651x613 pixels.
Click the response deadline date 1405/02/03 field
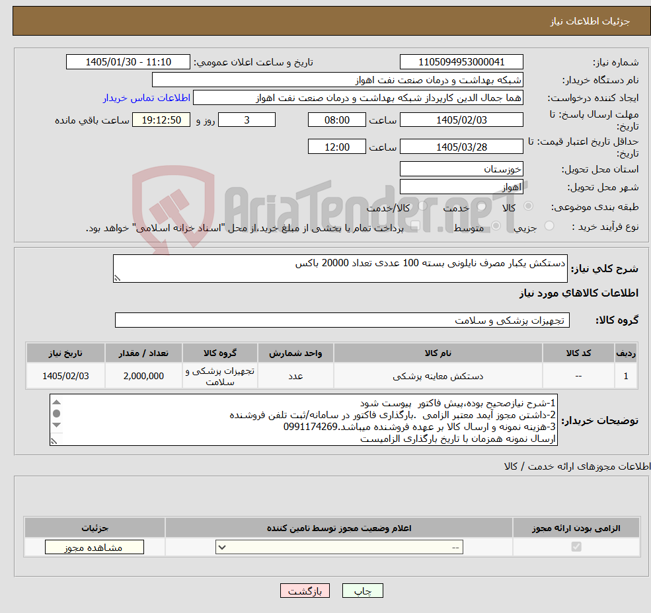click(461, 120)
